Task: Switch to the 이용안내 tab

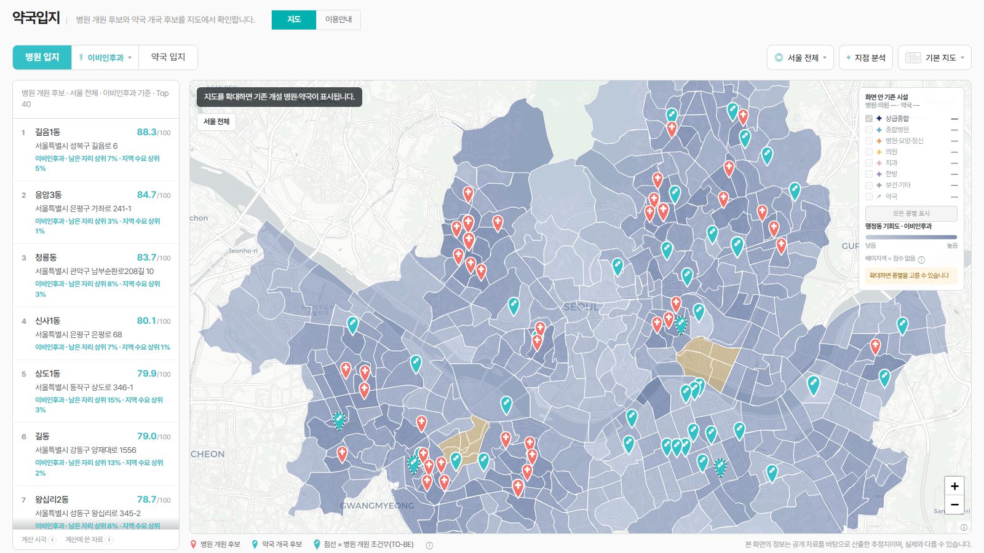Action: point(338,20)
